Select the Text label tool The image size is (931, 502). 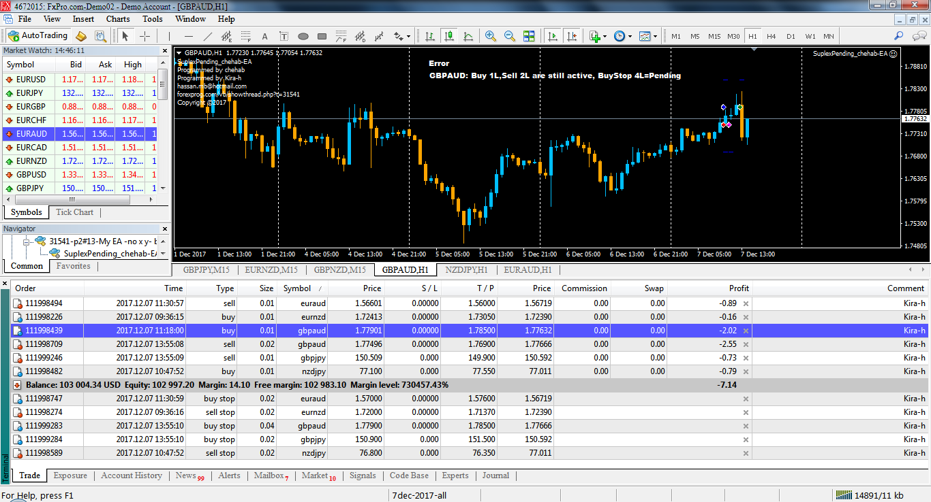pos(284,36)
